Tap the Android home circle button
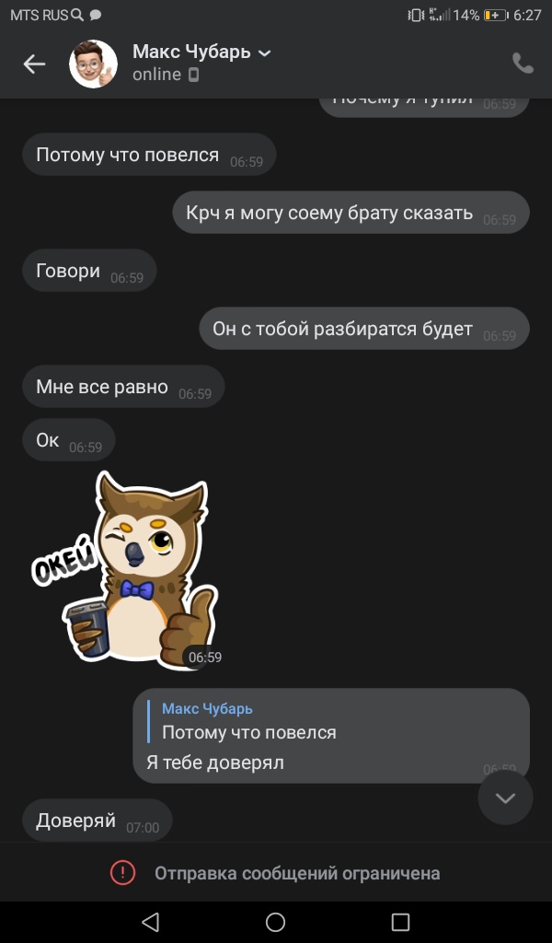Screen dimensions: 552x943 (x=275, y=922)
